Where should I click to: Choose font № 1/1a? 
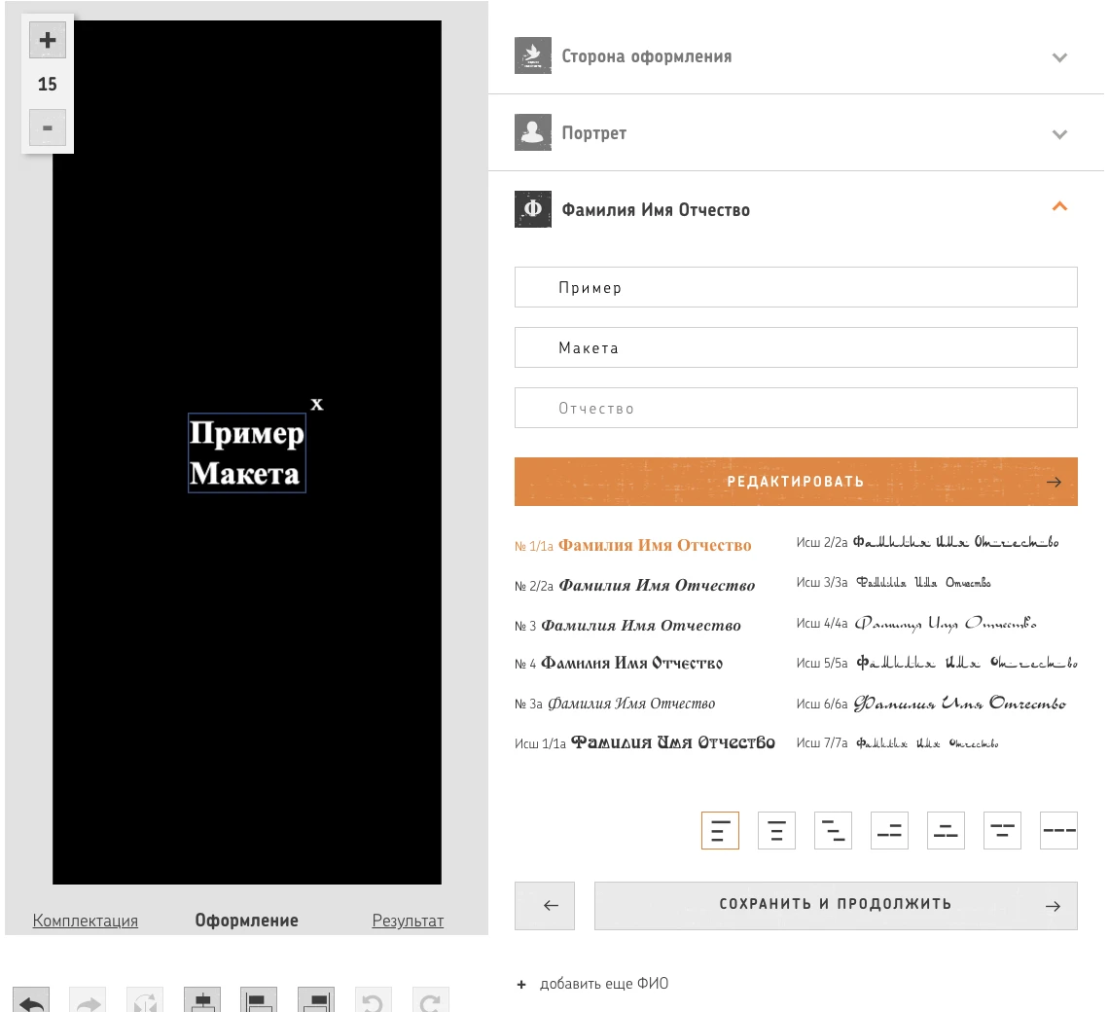633,546
